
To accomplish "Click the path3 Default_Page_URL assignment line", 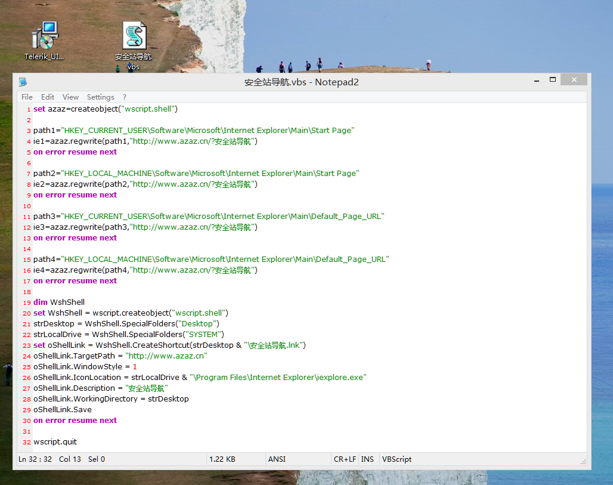I will (x=209, y=217).
